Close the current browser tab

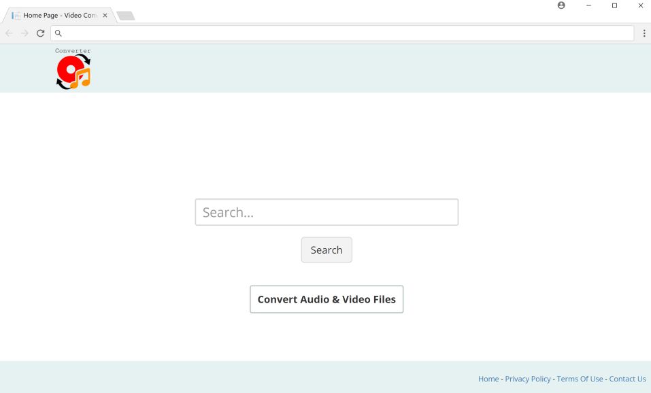pyautogui.click(x=105, y=14)
